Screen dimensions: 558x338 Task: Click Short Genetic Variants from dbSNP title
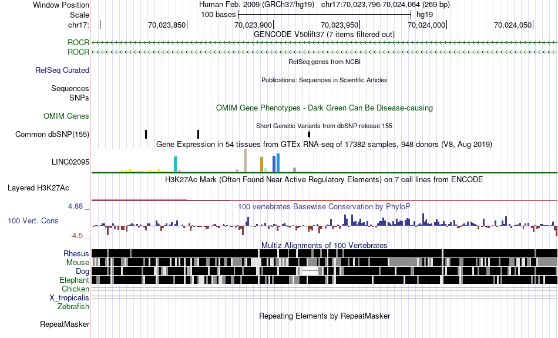click(324, 126)
